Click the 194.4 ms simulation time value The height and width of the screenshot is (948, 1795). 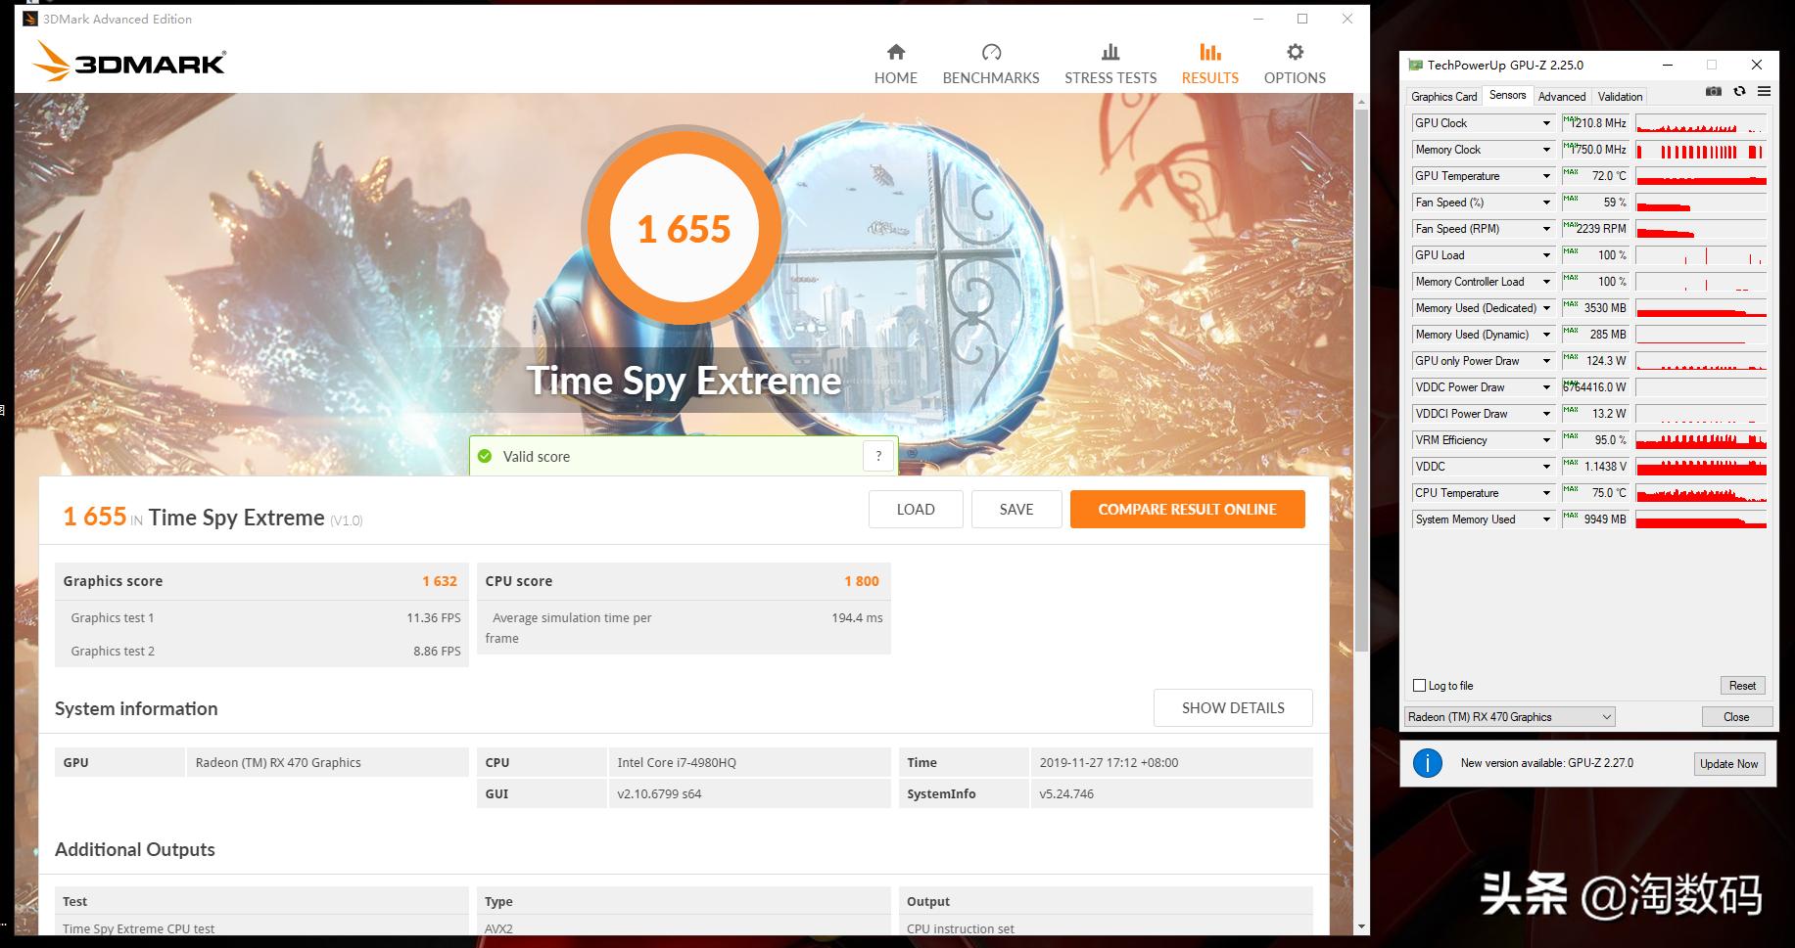[x=857, y=618]
